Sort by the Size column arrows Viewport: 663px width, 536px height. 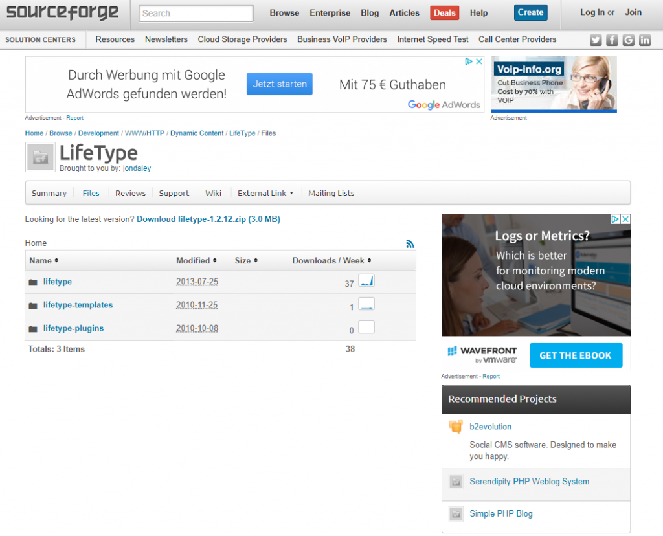[x=256, y=260]
